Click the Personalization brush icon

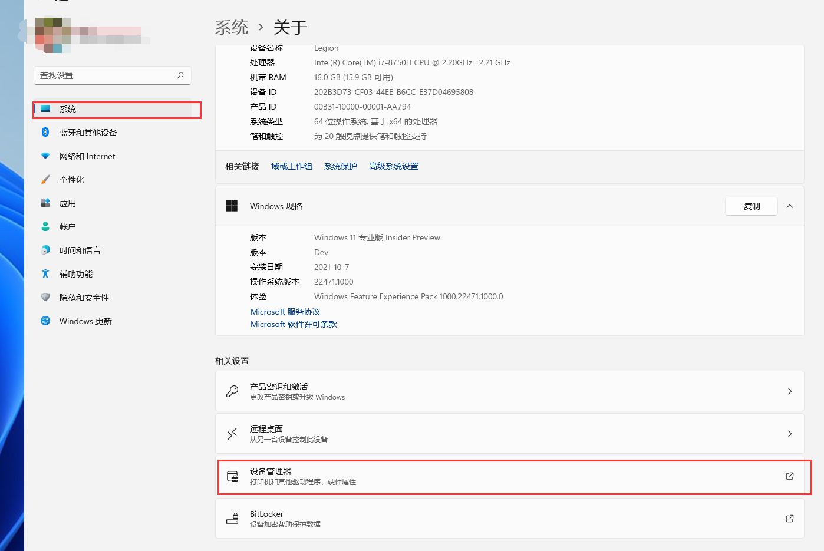coord(45,180)
